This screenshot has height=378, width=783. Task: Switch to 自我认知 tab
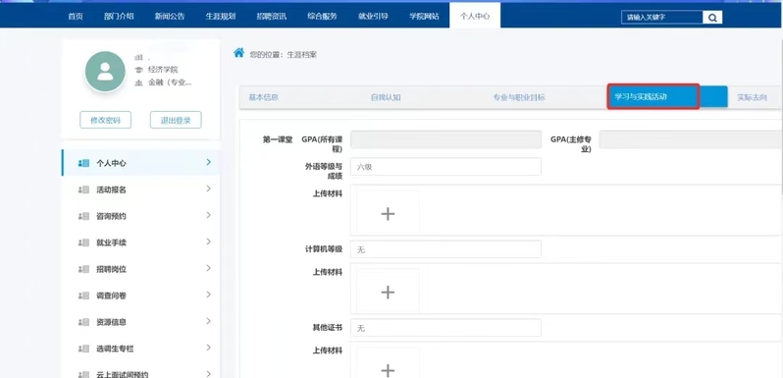(x=386, y=97)
